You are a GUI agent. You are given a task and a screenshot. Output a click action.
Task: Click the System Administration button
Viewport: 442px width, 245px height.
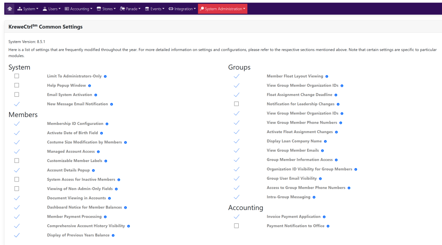(223, 9)
